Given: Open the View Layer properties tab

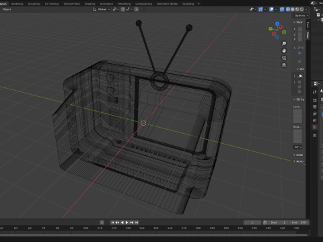Looking at the screenshot, I should coord(315,114).
